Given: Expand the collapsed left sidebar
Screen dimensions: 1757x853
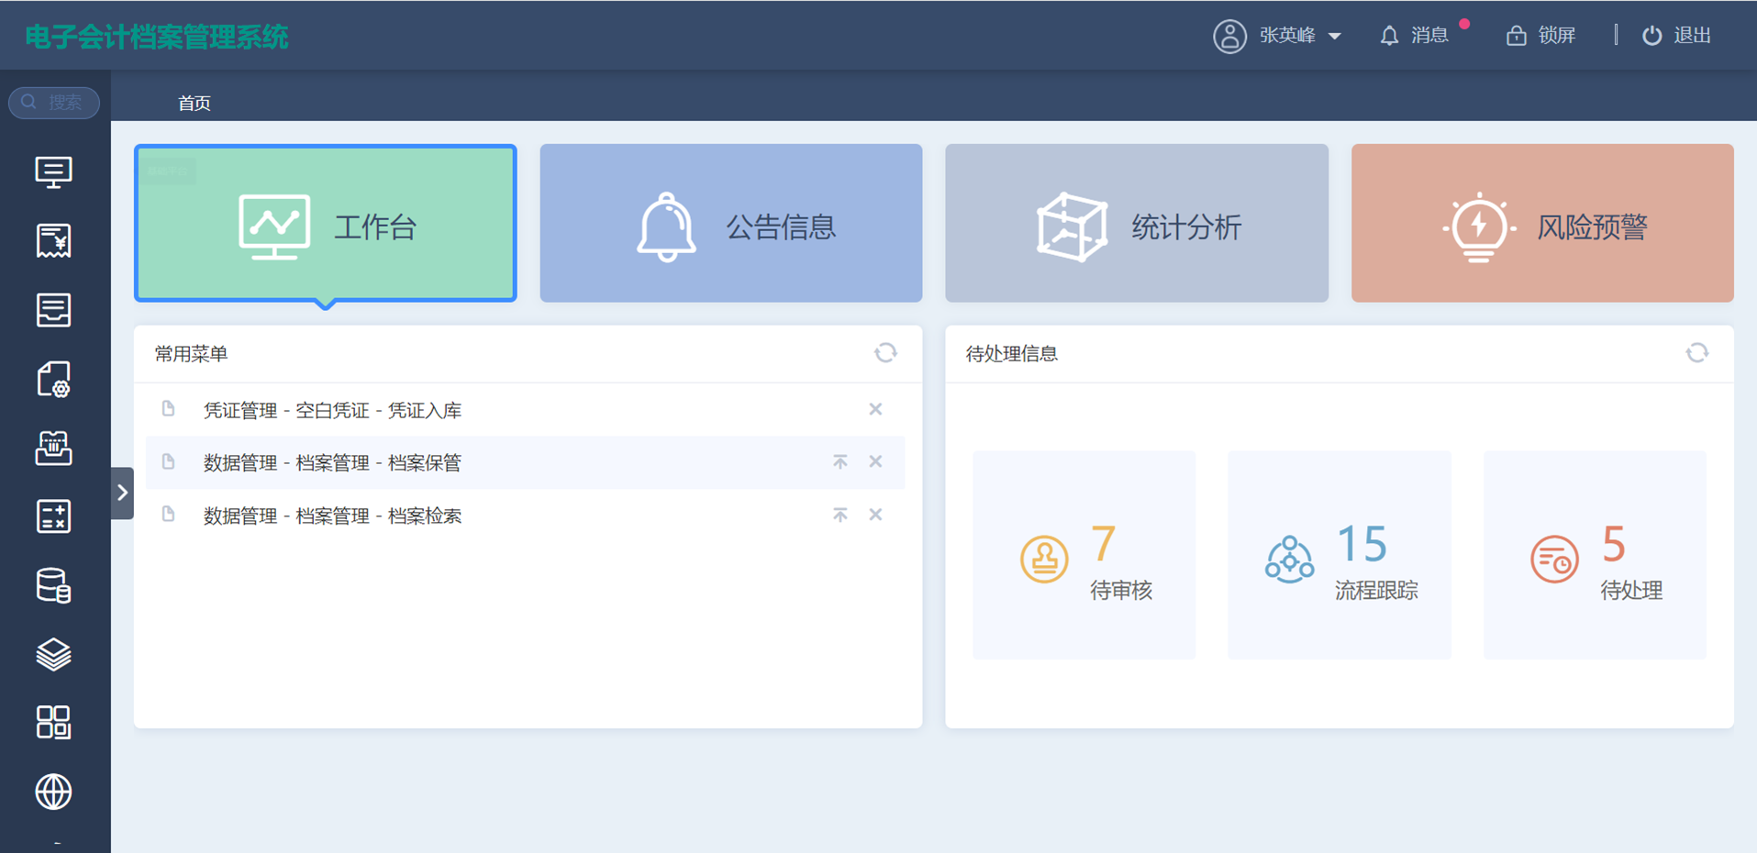Looking at the screenshot, I should click(122, 493).
